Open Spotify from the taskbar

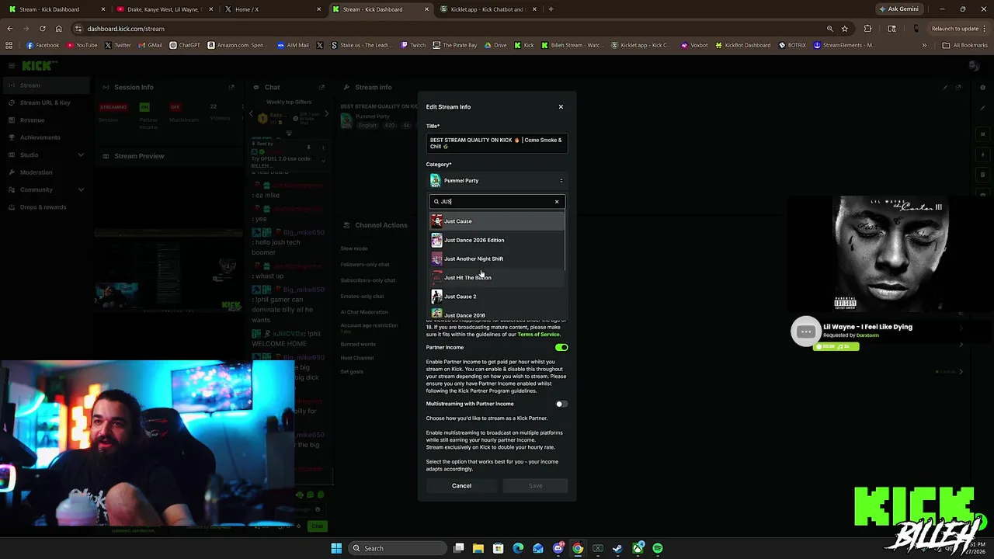tap(658, 548)
